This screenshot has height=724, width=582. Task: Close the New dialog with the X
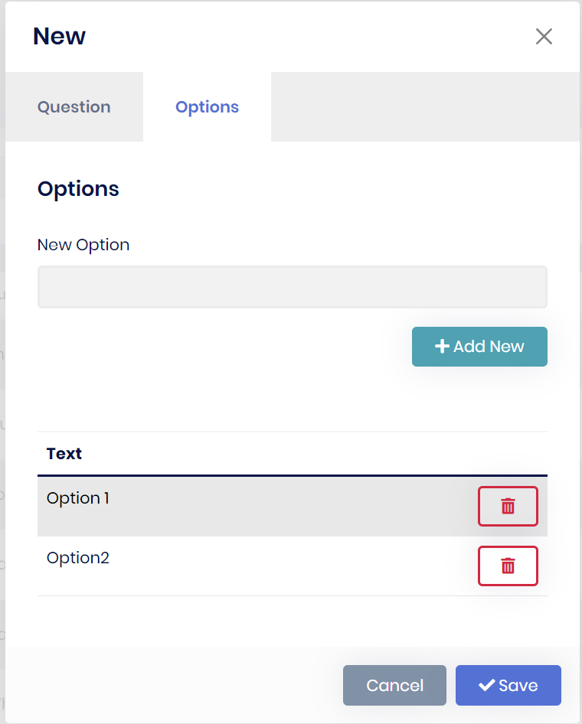[544, 37]
